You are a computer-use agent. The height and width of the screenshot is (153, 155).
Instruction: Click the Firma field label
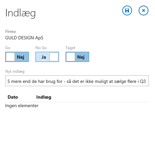pyautogui.click(x=10, y=31)
